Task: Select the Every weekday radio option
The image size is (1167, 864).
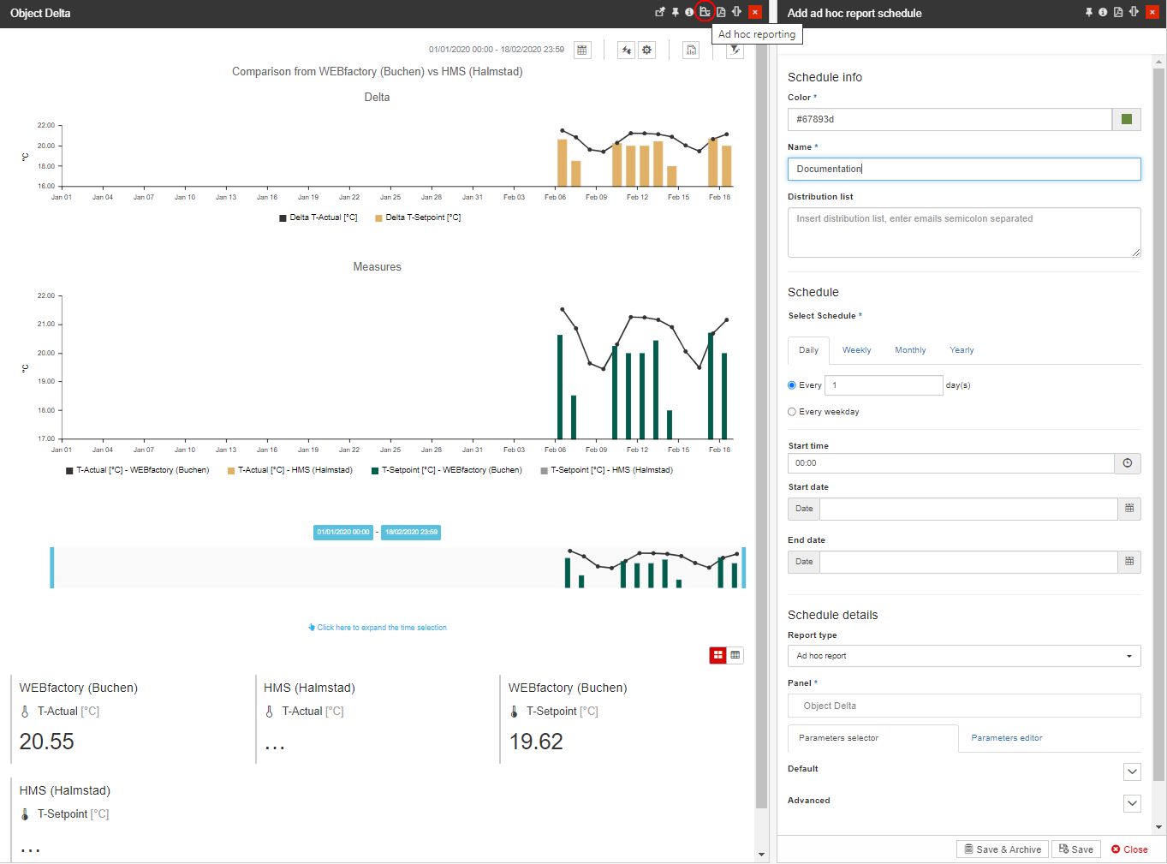Action: point(792,412)
